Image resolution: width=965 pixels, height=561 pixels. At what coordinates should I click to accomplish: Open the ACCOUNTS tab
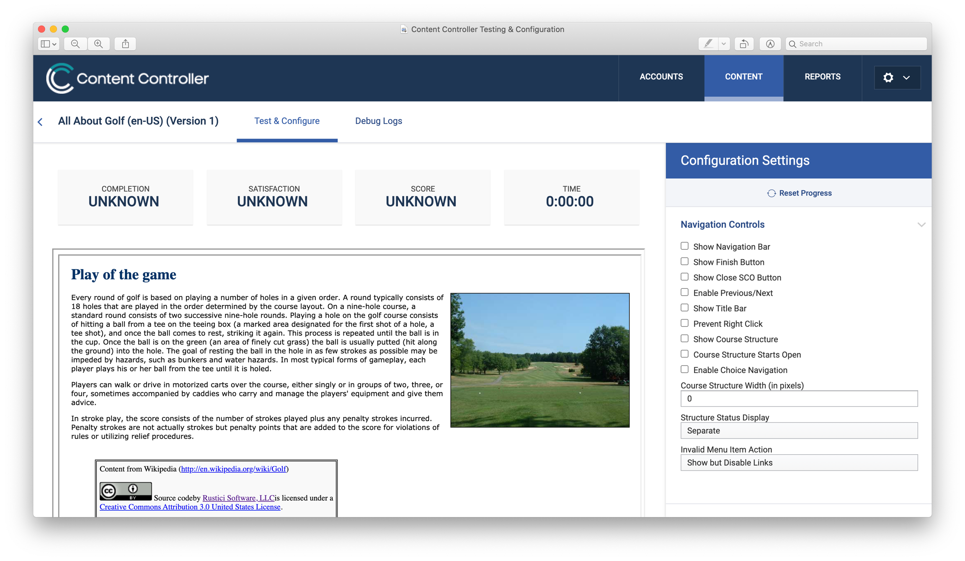click(x=661, y=77)
